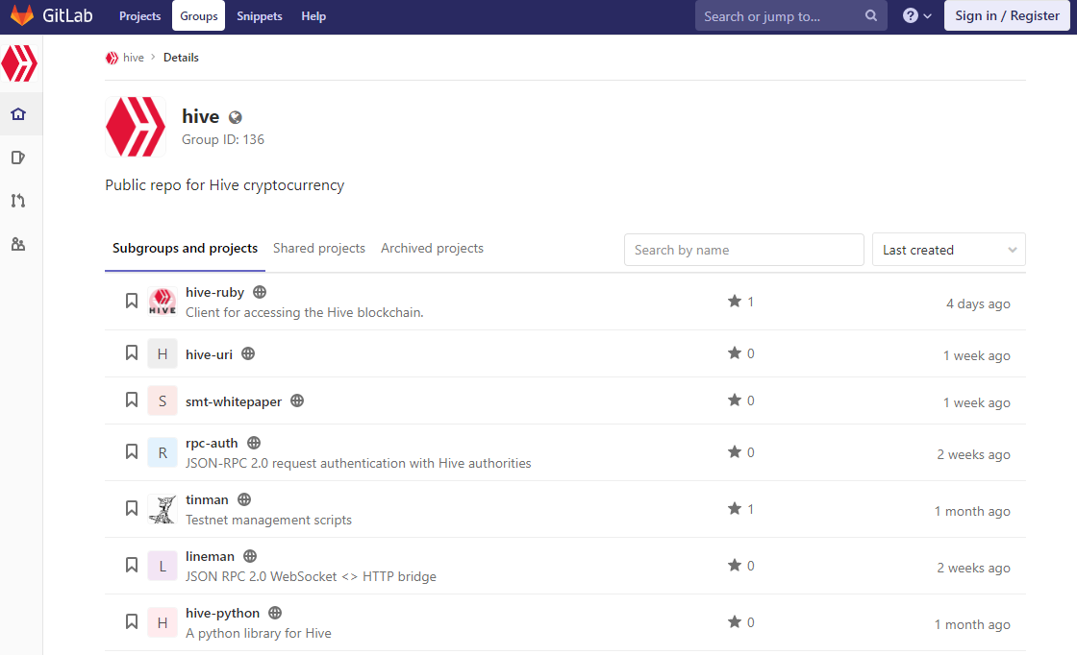Click star icon on hive-ruby row
1077x655 pixels.
pos(735,302)
